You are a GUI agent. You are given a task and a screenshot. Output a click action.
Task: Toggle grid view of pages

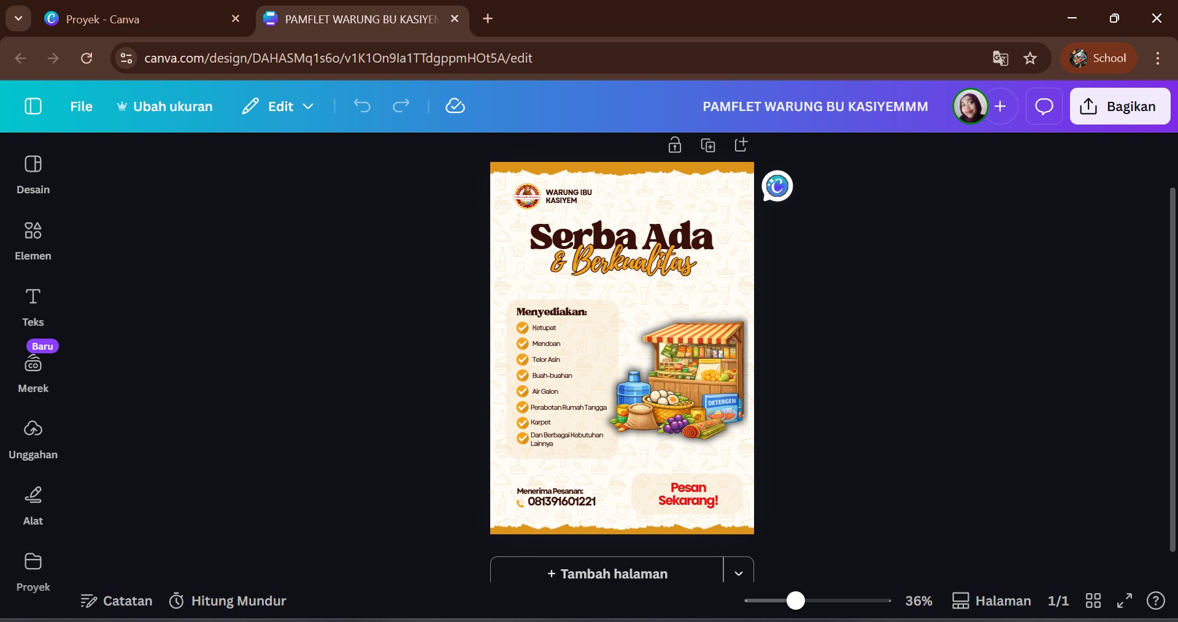coord(1093,601)
